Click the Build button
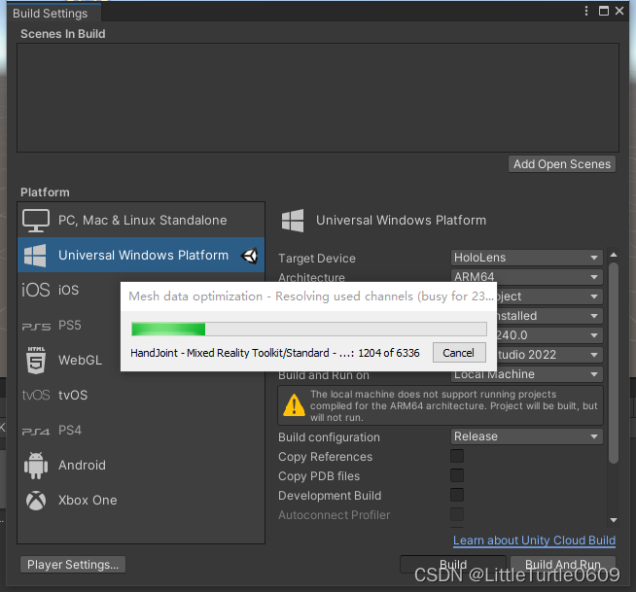636x592 pixels. click(x=453, y=564)
